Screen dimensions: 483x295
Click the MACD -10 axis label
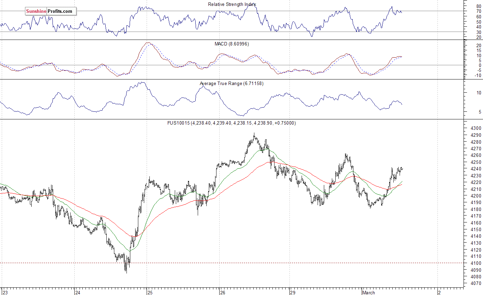[x=478, y=75]
